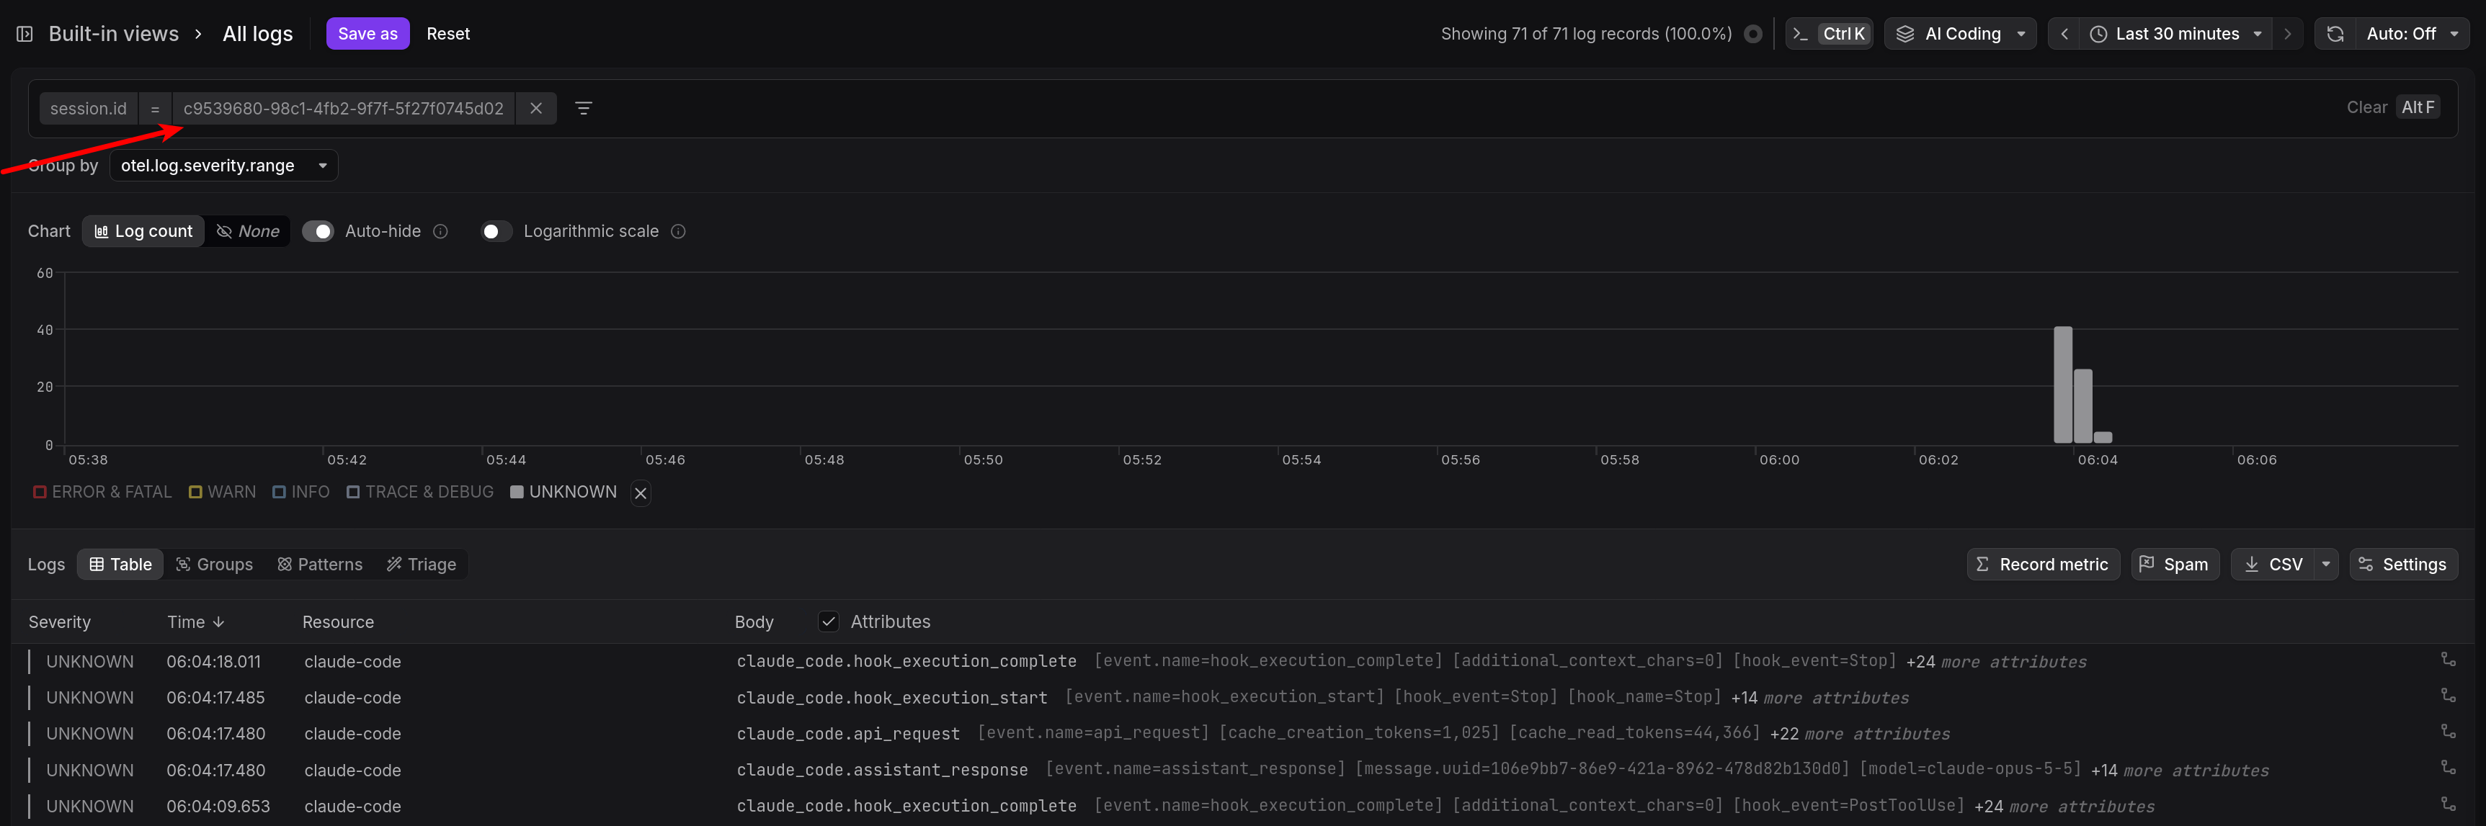
Task: Uncheck the Attributes checkbox
Action: [x=828, y=621]
